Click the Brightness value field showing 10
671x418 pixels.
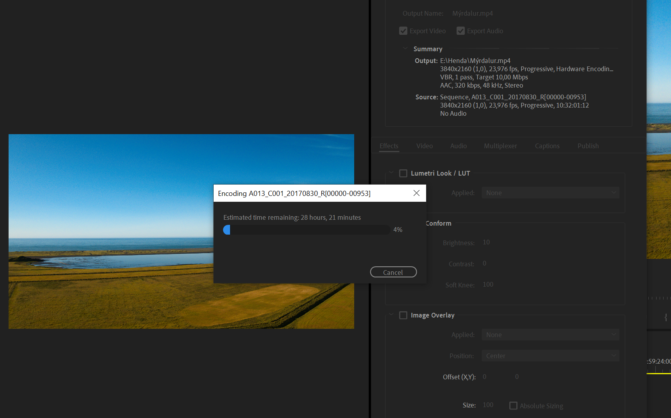pyautogui.click(x=486, y=242)
